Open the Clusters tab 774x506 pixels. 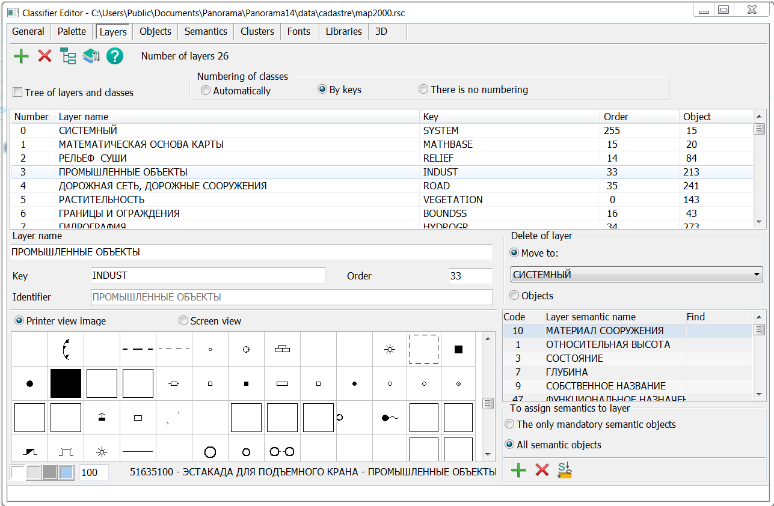coord(257,31)
